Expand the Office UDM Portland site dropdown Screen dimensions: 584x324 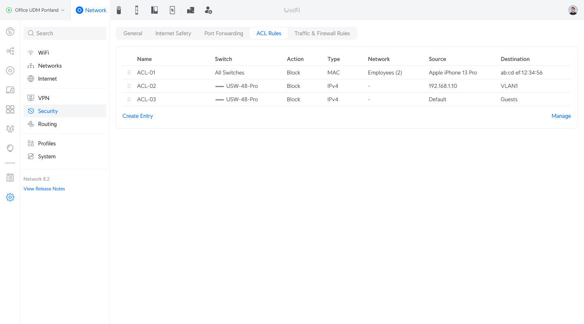[x=35, y=10]
